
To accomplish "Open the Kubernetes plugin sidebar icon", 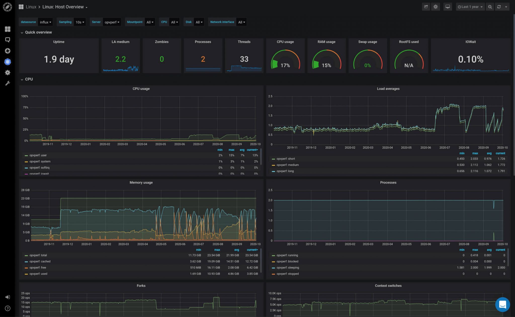I will point(8,62).
